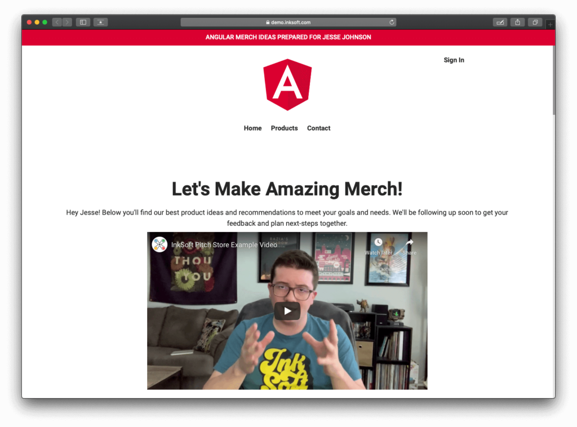
Task: Minimize the window with yellow button
Action: 37,22
